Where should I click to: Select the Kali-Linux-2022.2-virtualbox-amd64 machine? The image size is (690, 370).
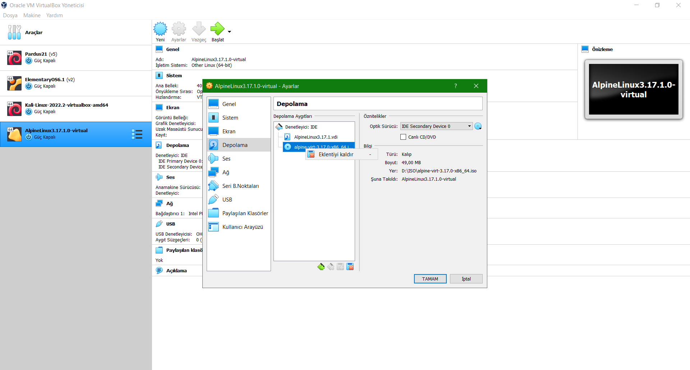(76, 108)
